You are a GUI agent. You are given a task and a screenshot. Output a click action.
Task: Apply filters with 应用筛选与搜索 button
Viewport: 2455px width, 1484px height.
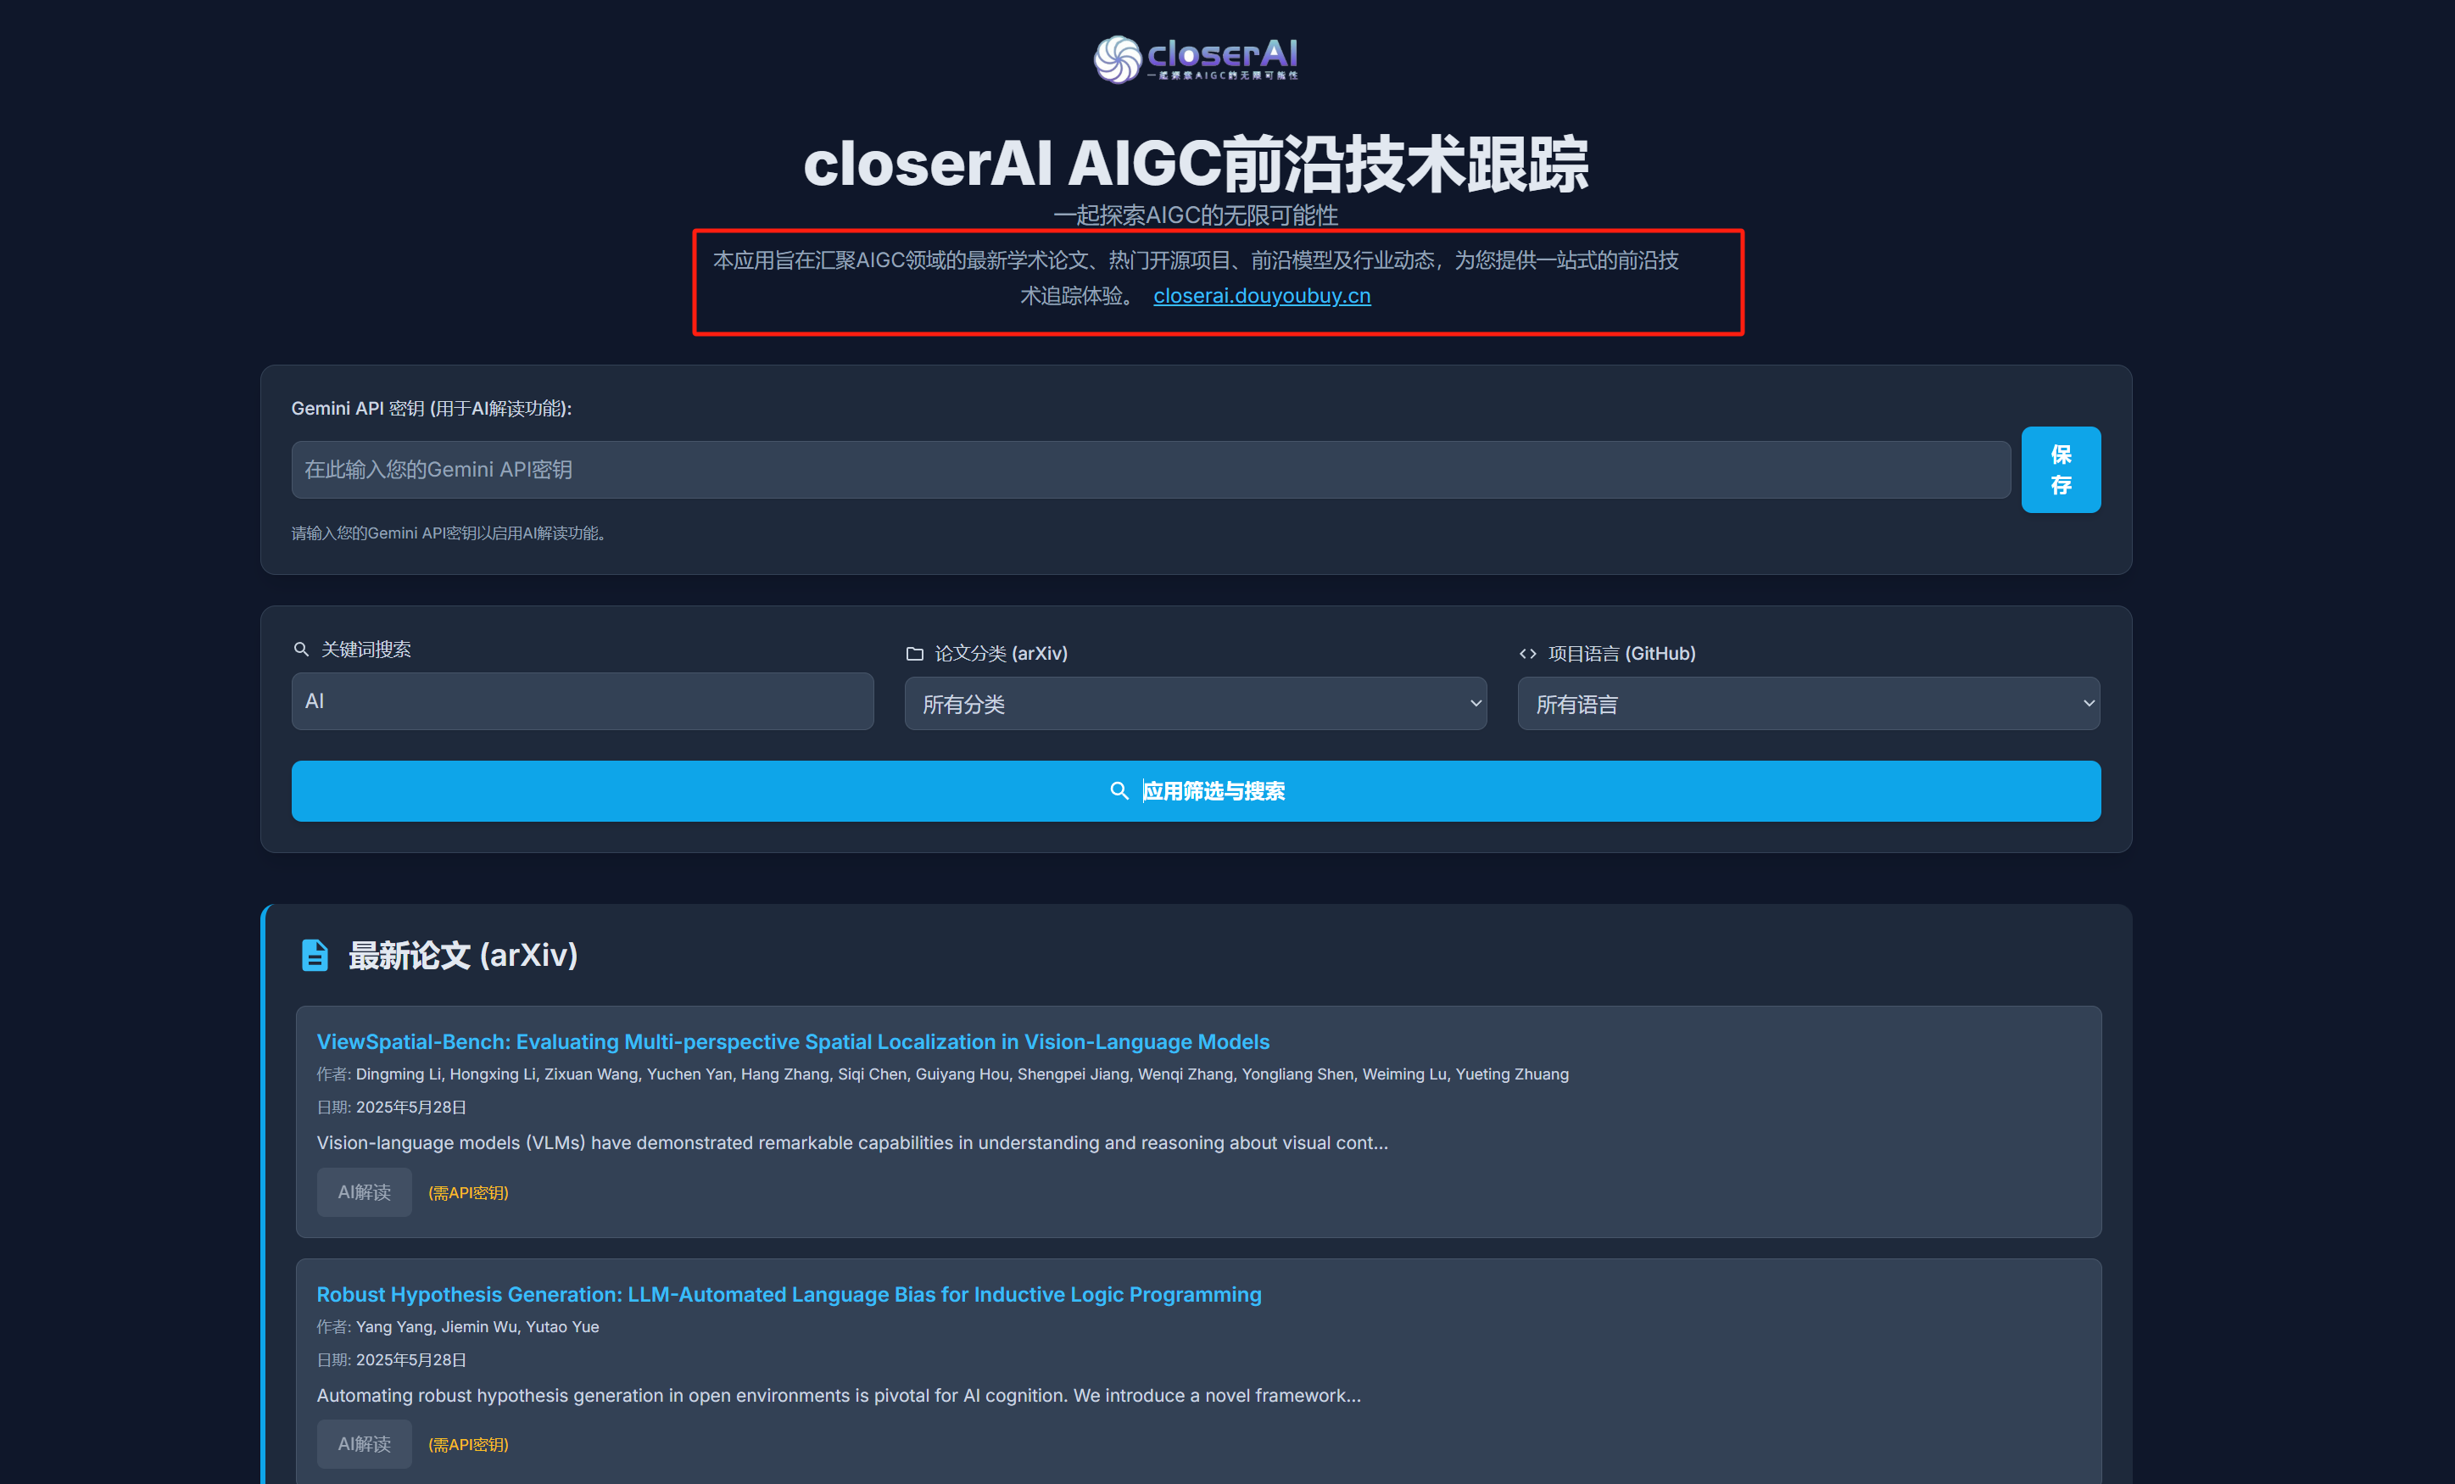(x=1196, y=791)
